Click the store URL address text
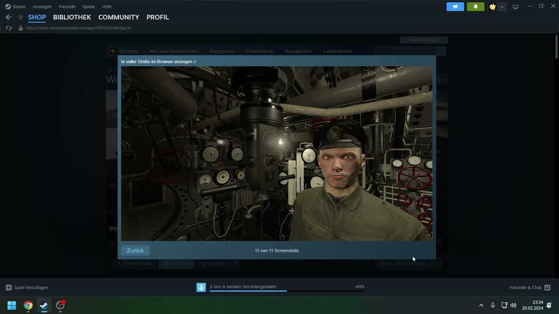Image resolution: width=559 pixels, height=314 pixels. click(79, 28)
